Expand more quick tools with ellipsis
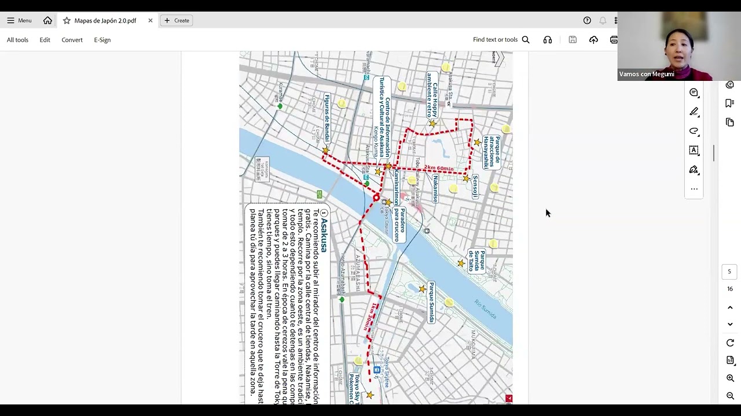This screenshot has width=741, height=416. coord(694,189)
